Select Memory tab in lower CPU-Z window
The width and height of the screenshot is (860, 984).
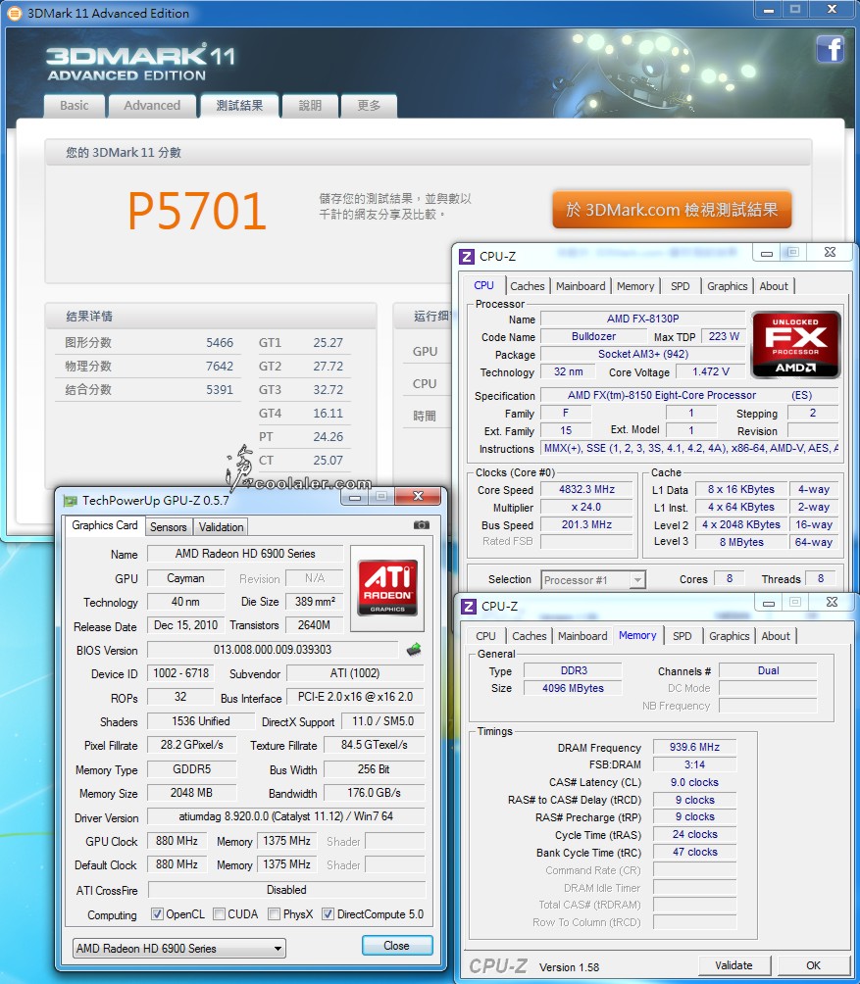click(637, 635)
